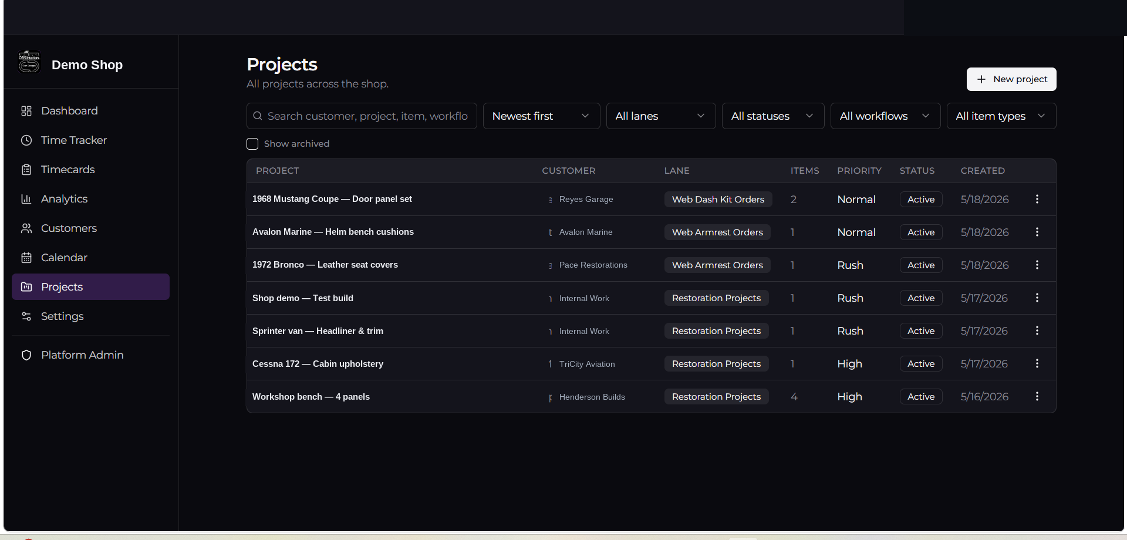Click Active status badge on Workshop bench row
1127x540 pixels.
[921, 397]
